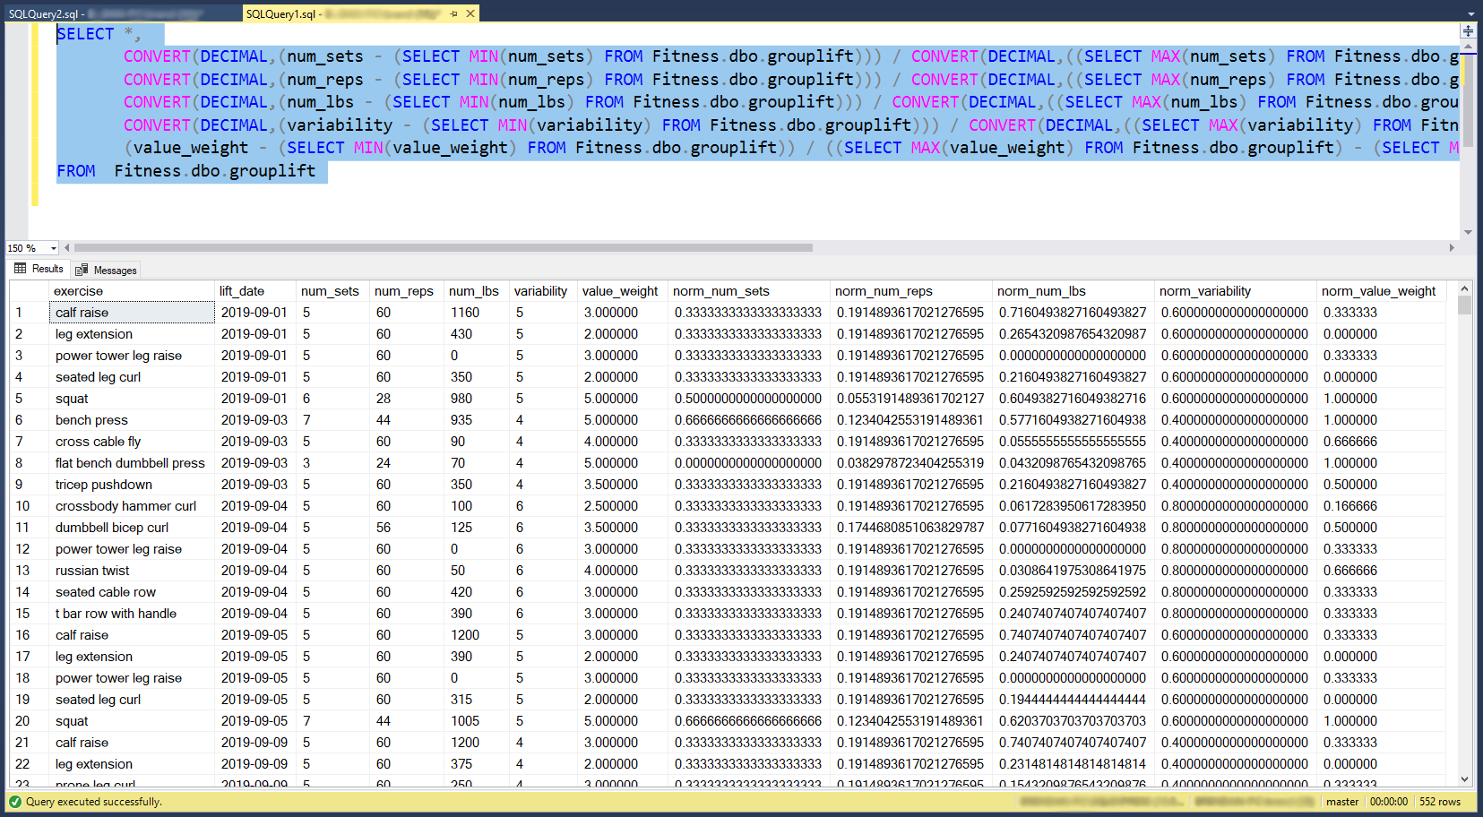Click the editor horizontal scrollbar thumb
1483x817 pixels.
pyautogui.click(x=444, y=248)
